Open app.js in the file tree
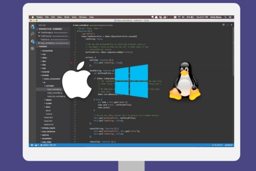The height and width of the screenshot is (171, 256). (x=48, y=110)
